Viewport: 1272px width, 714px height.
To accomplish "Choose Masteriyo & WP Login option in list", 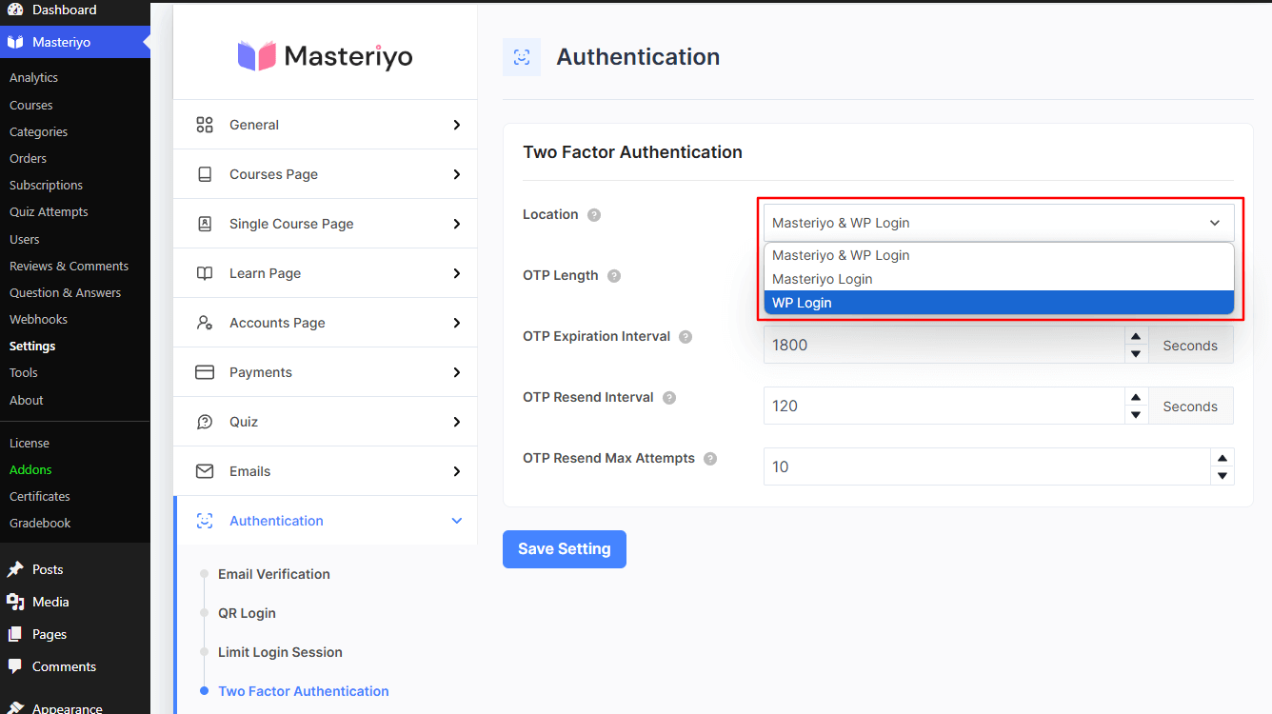I will coord(999,255).
